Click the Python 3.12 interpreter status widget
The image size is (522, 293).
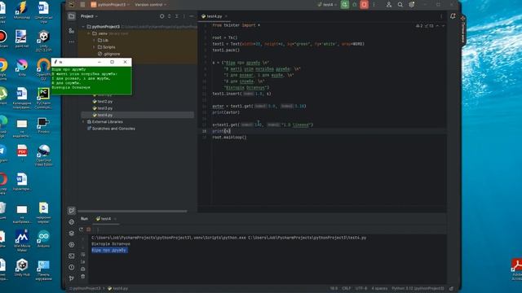[418, 288]
